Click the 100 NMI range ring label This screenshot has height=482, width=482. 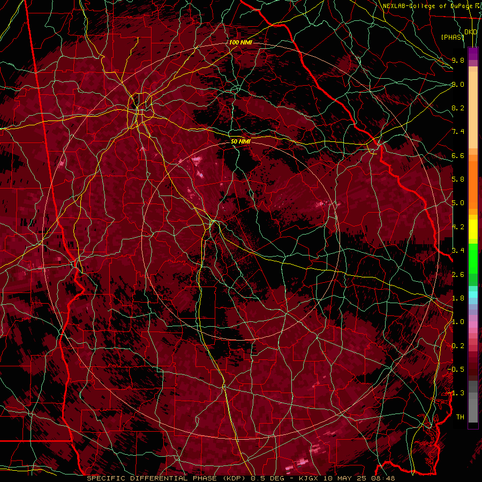(240, 42)
